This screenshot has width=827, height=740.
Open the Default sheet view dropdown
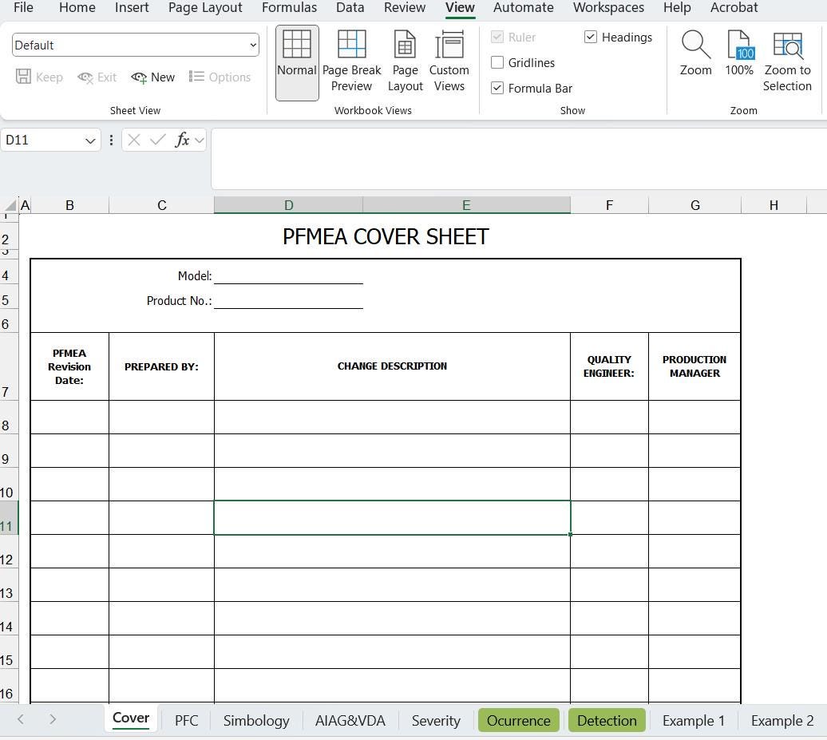pyautogui.click(x=253, y=45)
